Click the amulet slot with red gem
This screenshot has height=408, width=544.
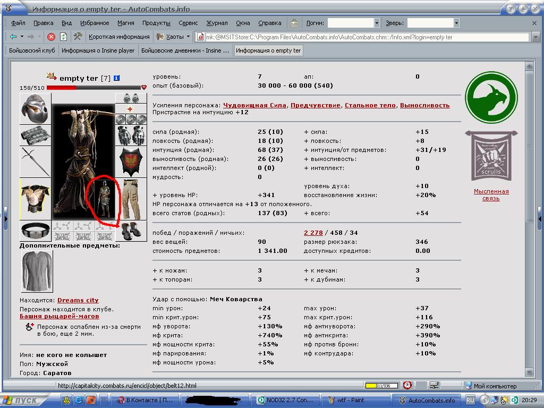point(131,109)
